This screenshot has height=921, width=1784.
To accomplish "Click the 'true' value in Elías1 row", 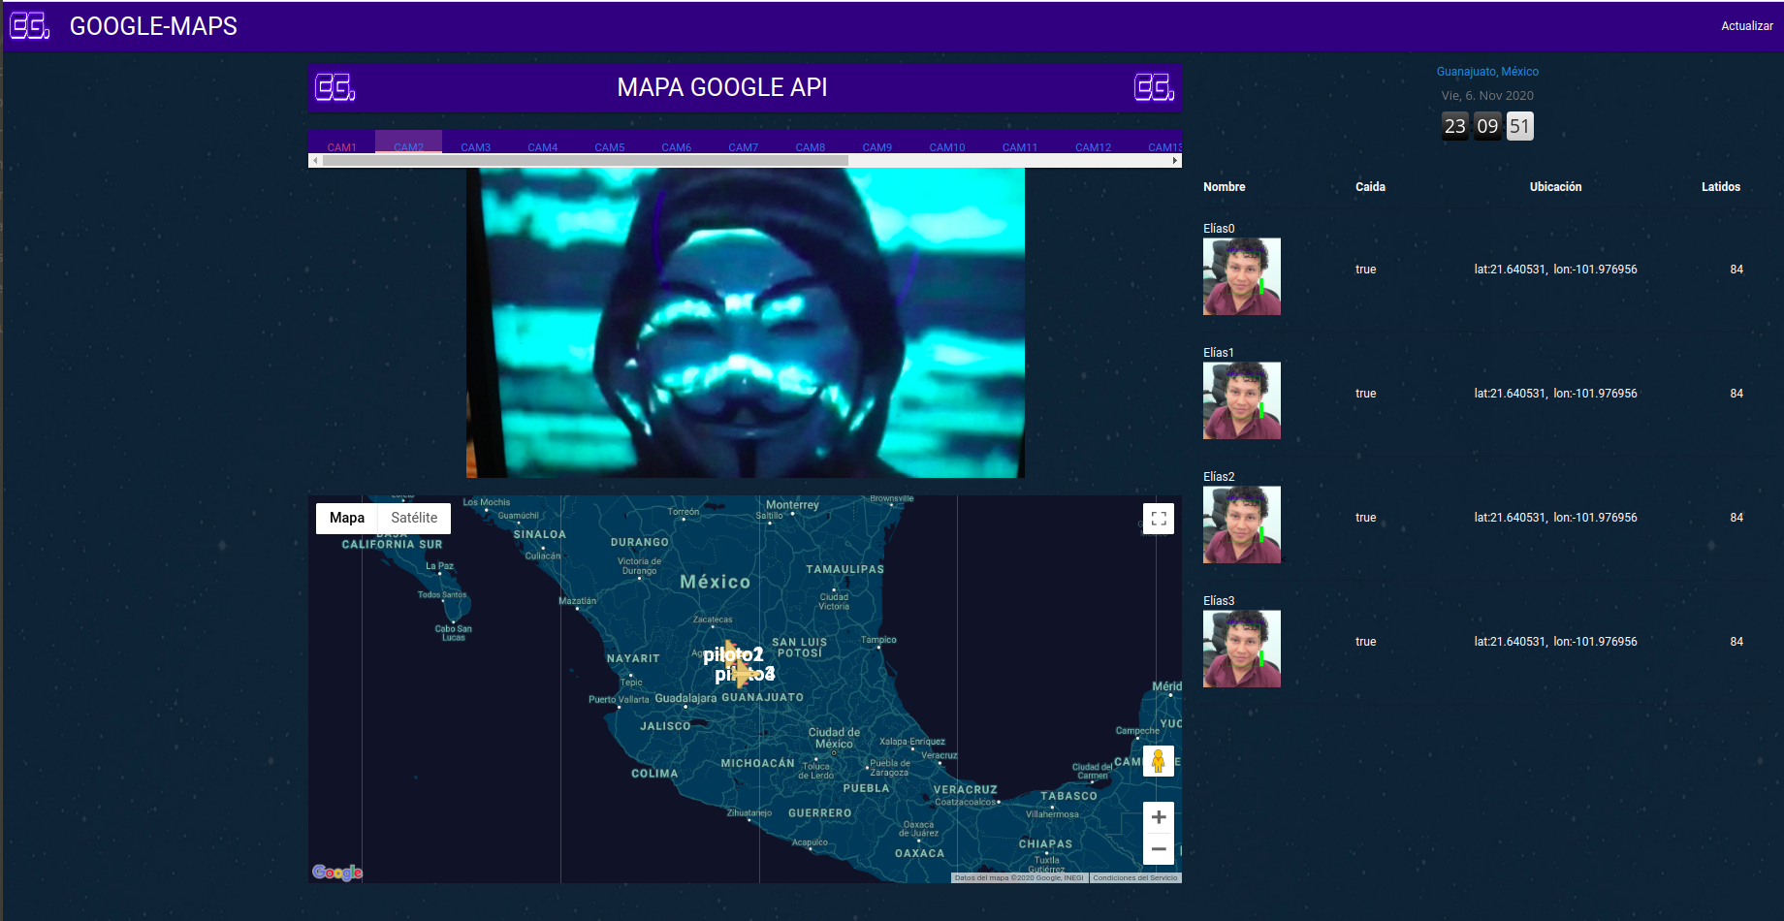I will click(x=1365, y=394).
